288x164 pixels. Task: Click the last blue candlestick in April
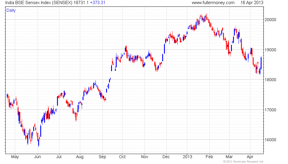point(261,63)
